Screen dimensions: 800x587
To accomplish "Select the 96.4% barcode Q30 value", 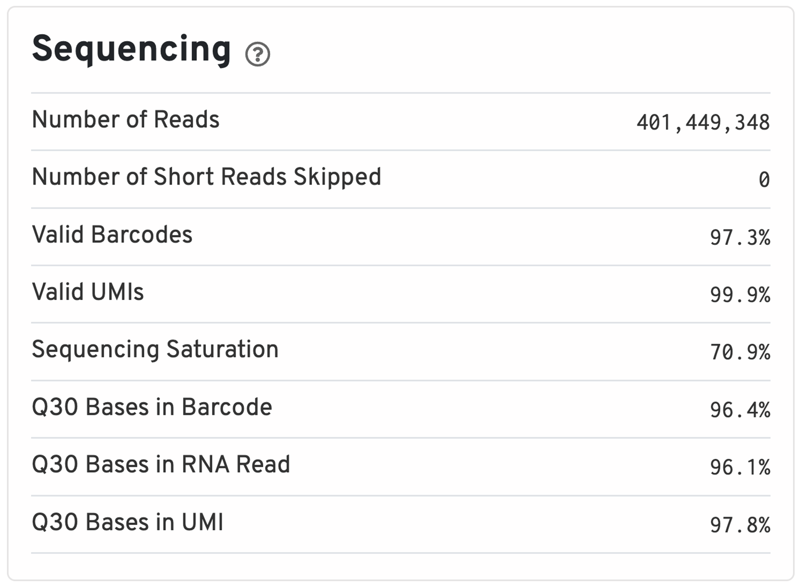I will click(740, 410).
